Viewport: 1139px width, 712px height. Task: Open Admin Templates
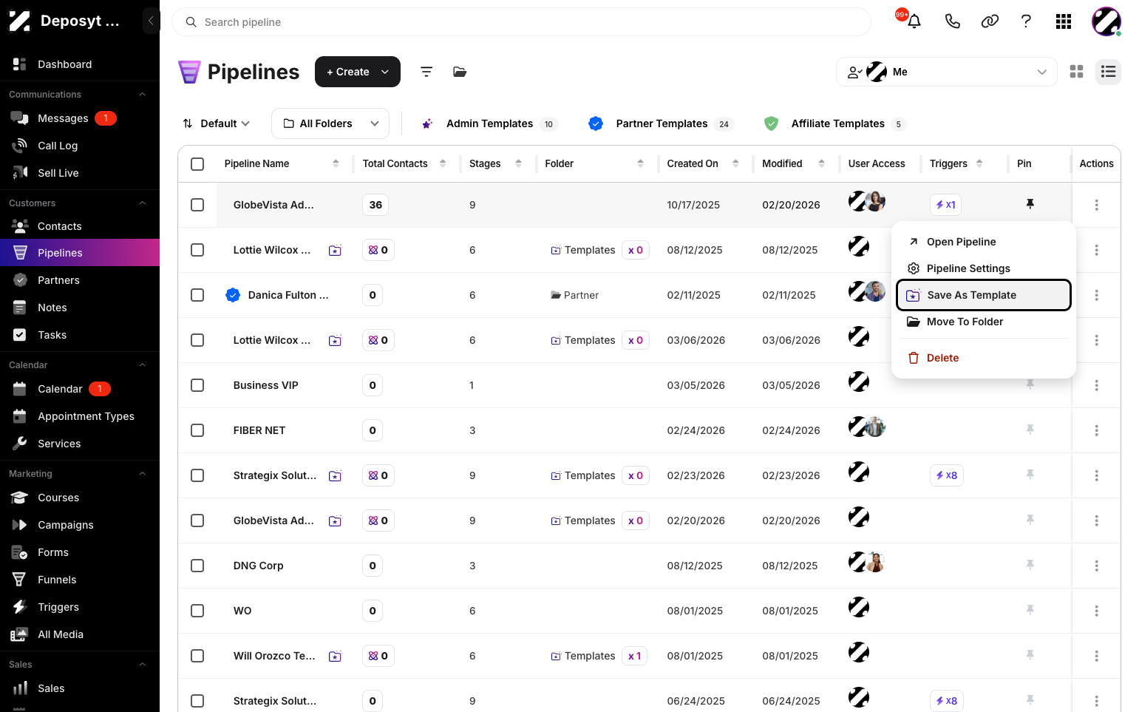(x=489, y=123)
